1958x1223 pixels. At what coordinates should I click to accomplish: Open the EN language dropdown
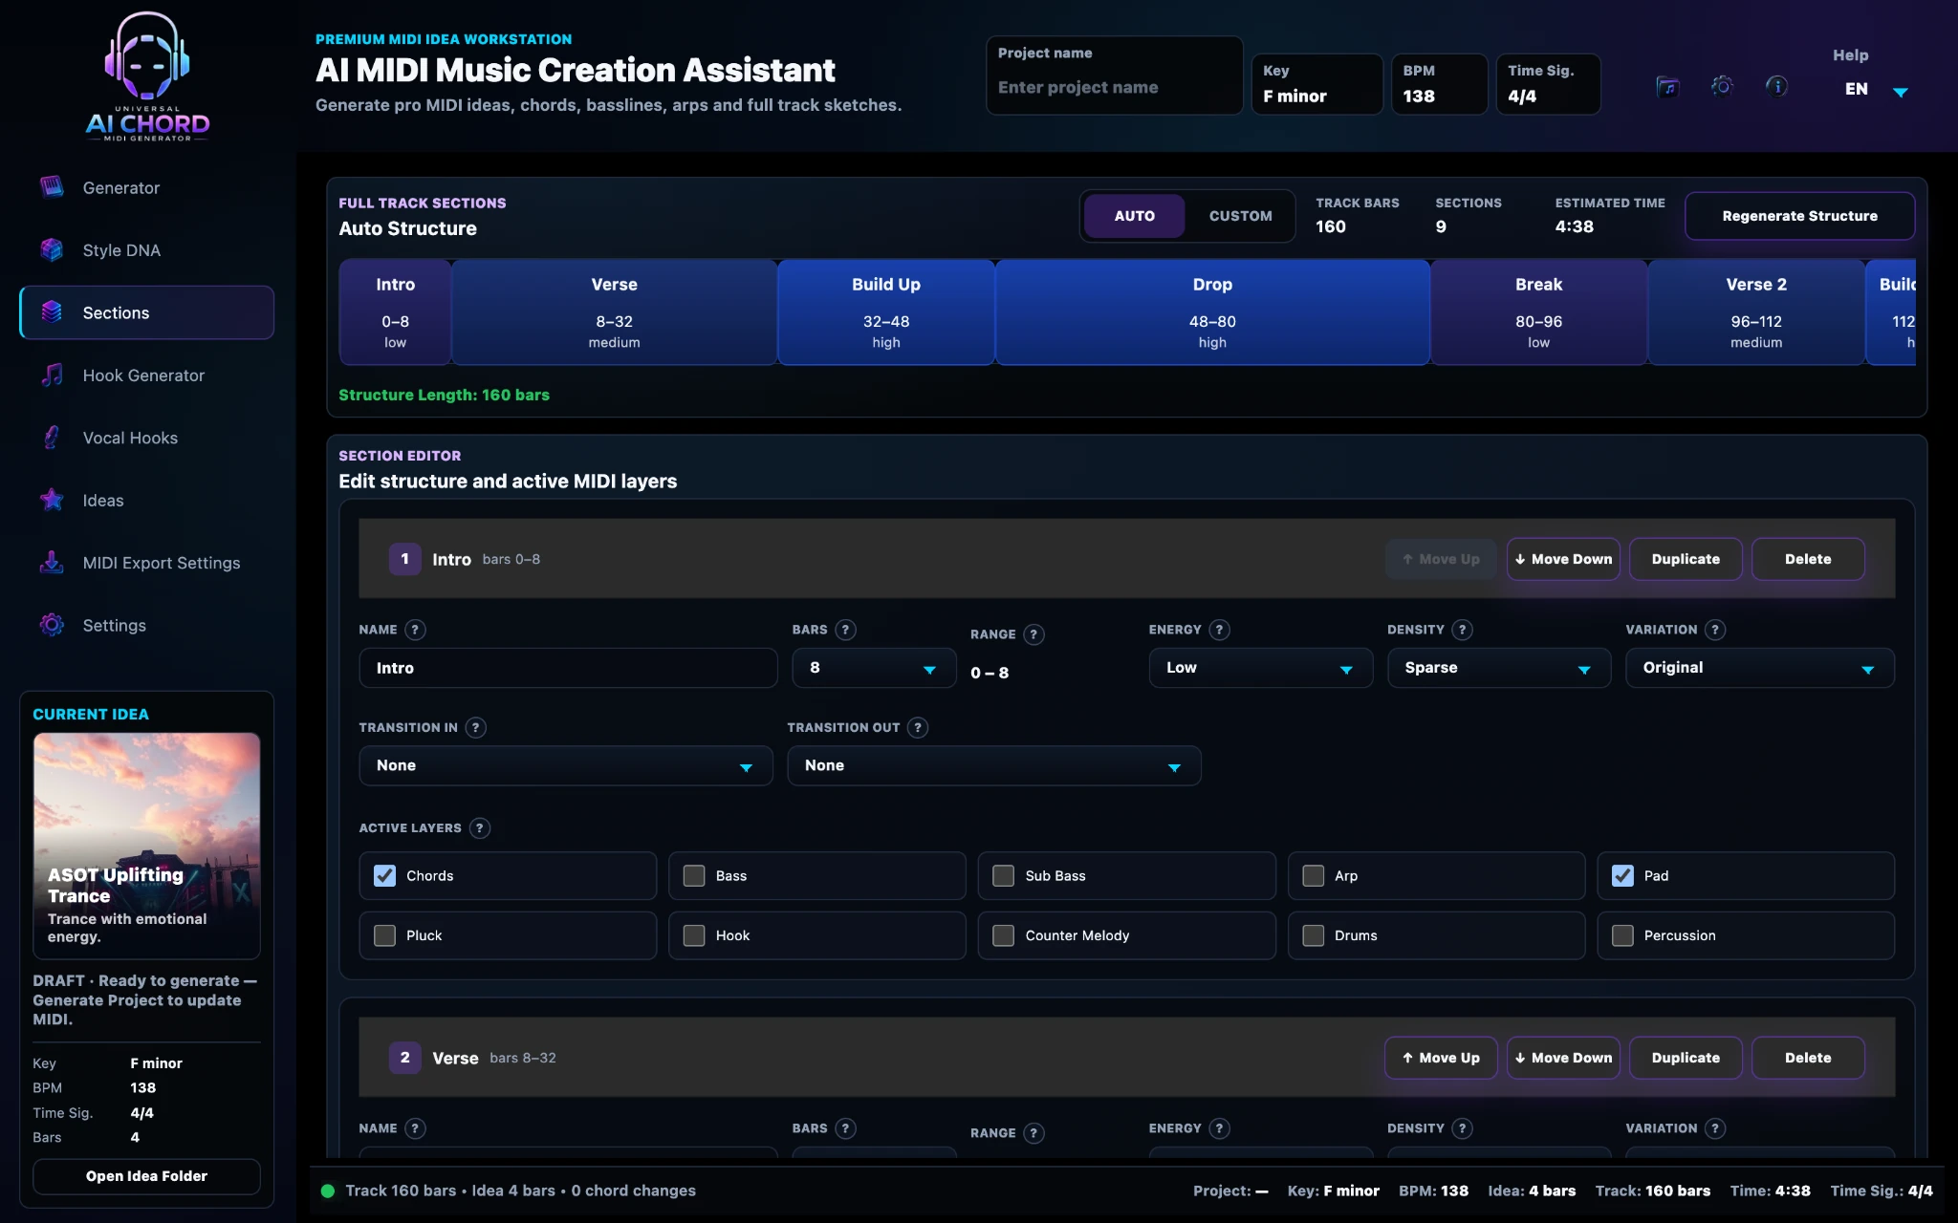(1876, 90)
